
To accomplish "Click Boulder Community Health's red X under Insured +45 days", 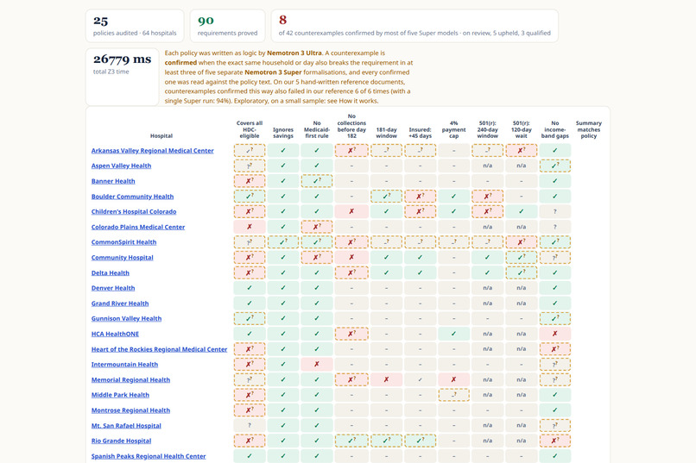I will 420,197.
